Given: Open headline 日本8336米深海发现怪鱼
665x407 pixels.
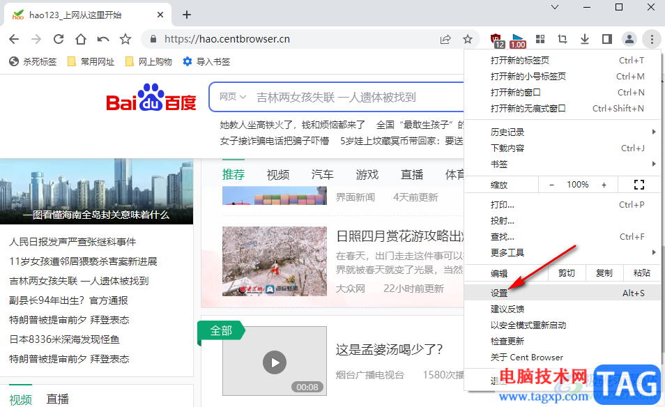Looking at the screenshot, I should [x=64, y=339].
